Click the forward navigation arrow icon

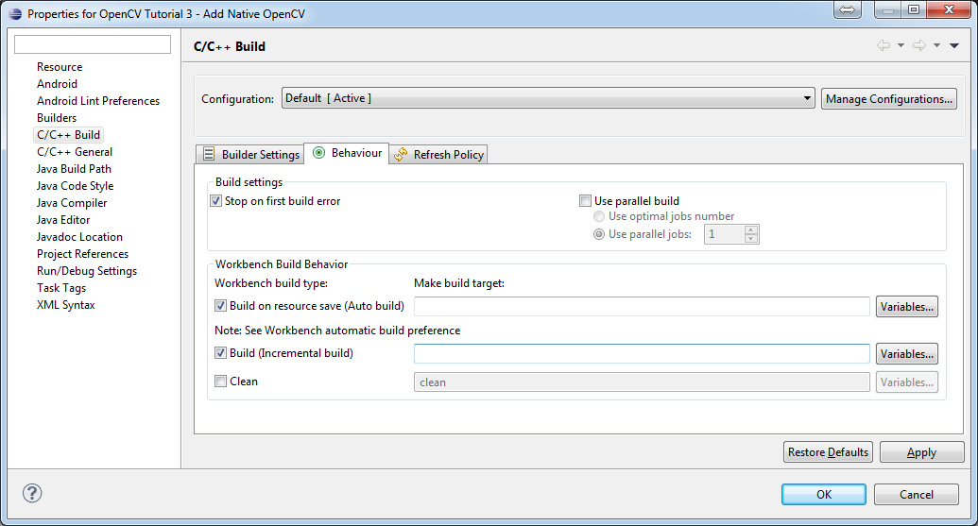(918, 45)
